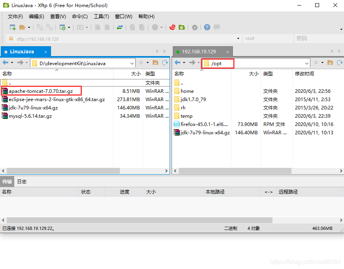This screenshot has width=344, height=269.
Task: Click the remote pane favorites star
Action: 316,63
